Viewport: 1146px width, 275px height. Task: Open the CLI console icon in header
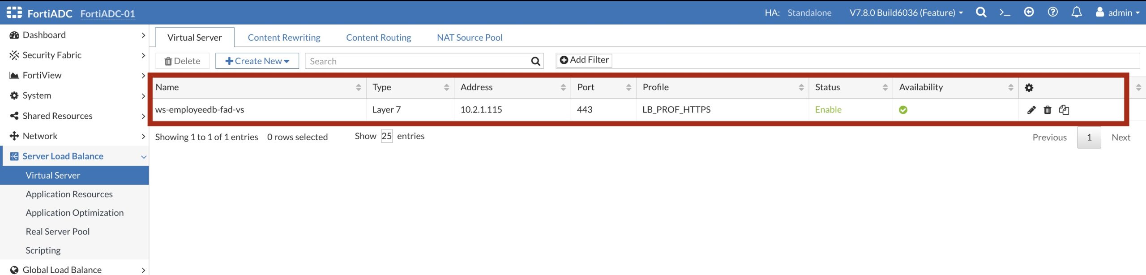coord(1005,12)
